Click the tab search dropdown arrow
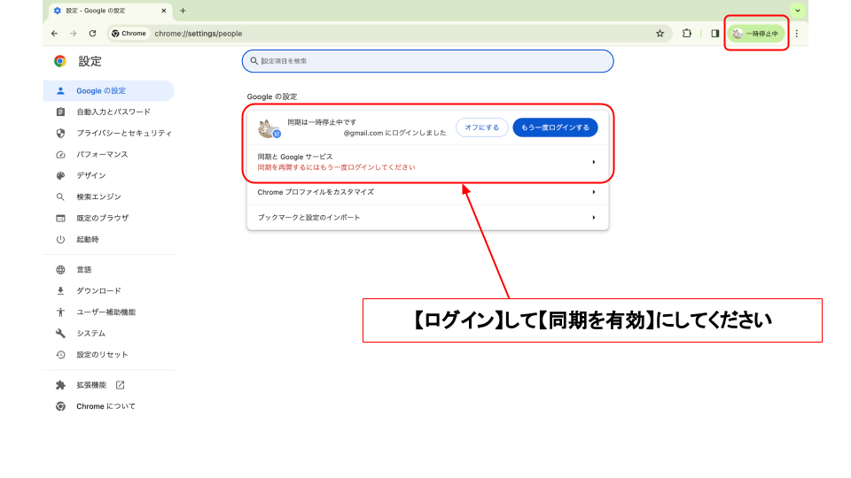This screenshot has height=478, width=851. (797, 11)
